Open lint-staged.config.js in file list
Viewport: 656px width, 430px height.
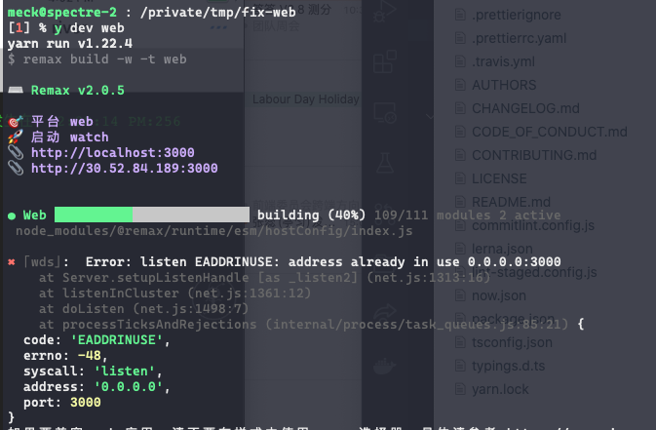(534, 272)
